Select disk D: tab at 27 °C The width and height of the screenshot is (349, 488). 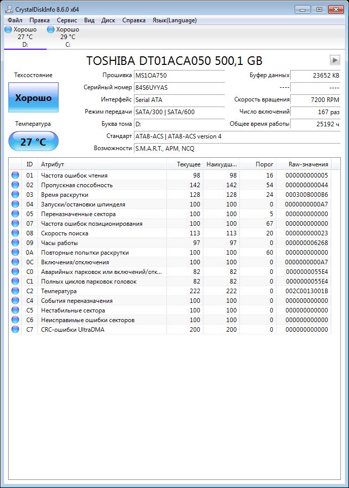pos(25,37)
